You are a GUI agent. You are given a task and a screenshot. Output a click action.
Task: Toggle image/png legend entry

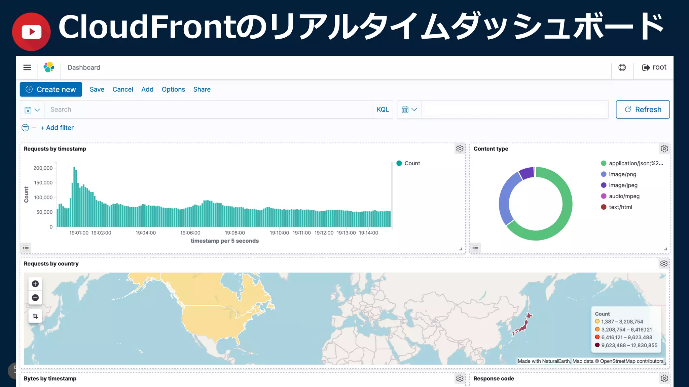pyautogui.click(x=618, y=174)
